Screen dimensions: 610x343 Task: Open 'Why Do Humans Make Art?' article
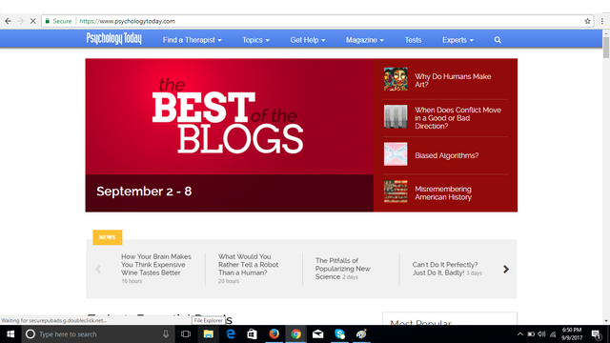pos(453,80)
